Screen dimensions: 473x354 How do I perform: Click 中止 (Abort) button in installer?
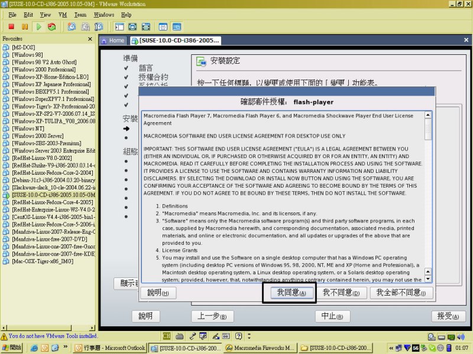pos(332,316)
